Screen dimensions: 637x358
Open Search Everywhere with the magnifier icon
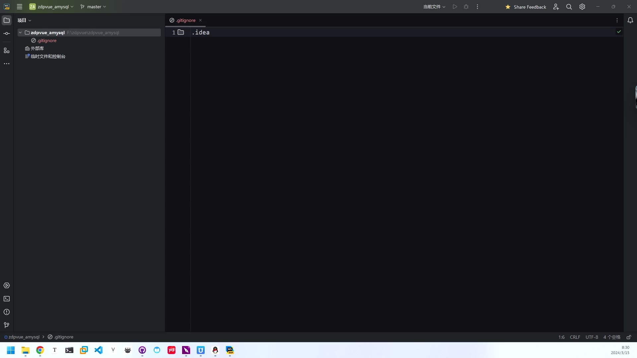point(569,7)
